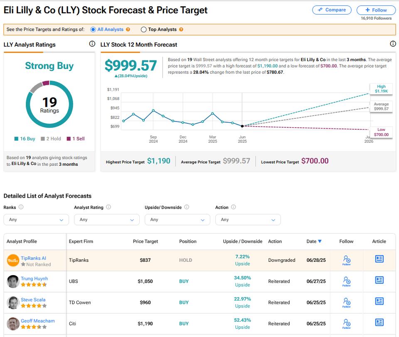Click the Position column header
The height and width of the screenshot is (337, 399).
188,241
